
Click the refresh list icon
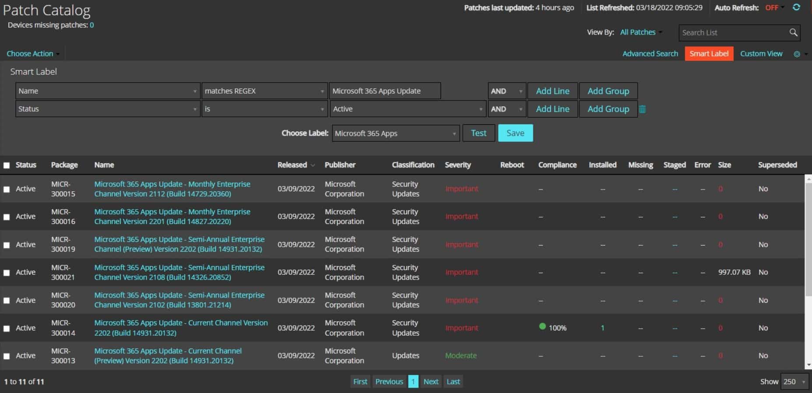[x=796, y=7]
